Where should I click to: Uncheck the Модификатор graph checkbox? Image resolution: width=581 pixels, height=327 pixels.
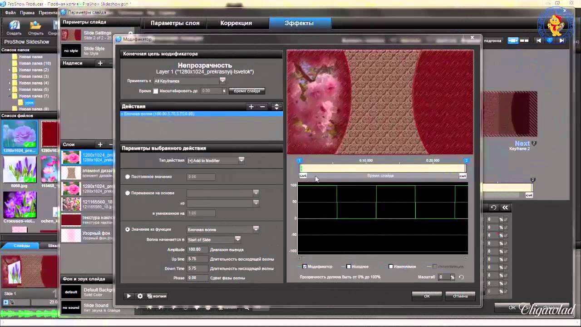pyautogui.click(x=305, y=267)
